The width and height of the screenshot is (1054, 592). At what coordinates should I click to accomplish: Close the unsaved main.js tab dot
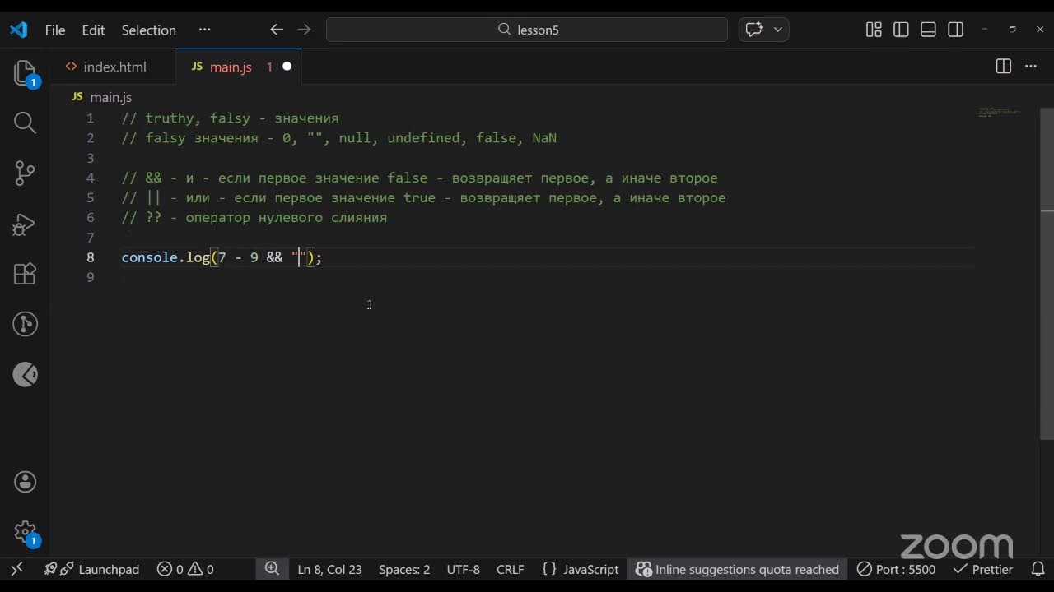(287, 67)
